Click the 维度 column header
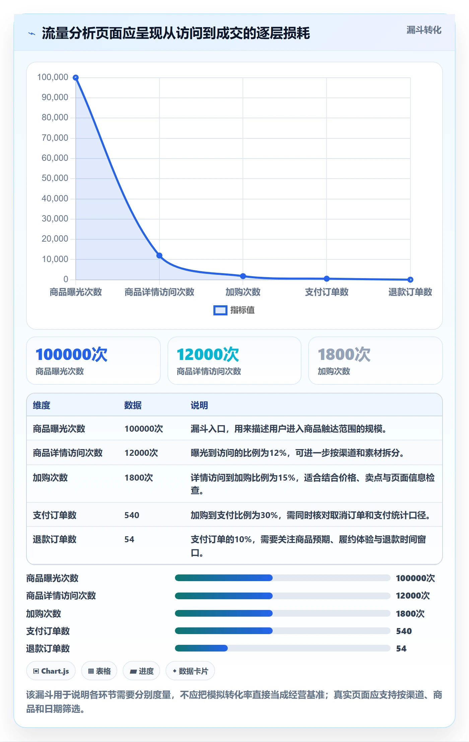The width and height of the screenshot is (469, 742). coord(42,405)
